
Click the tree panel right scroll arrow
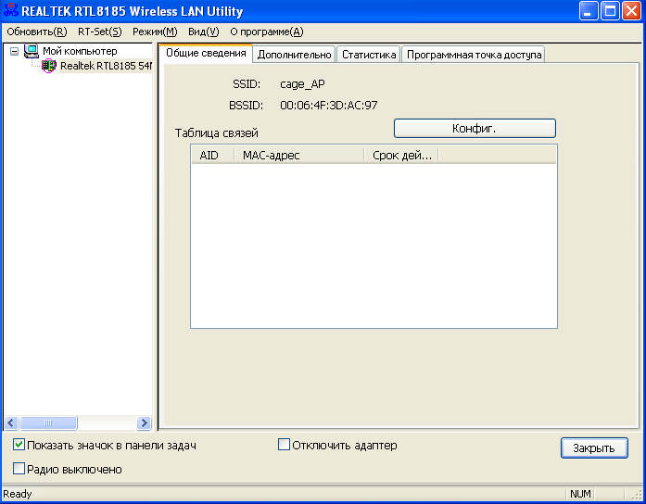click(x=144, y=422)
